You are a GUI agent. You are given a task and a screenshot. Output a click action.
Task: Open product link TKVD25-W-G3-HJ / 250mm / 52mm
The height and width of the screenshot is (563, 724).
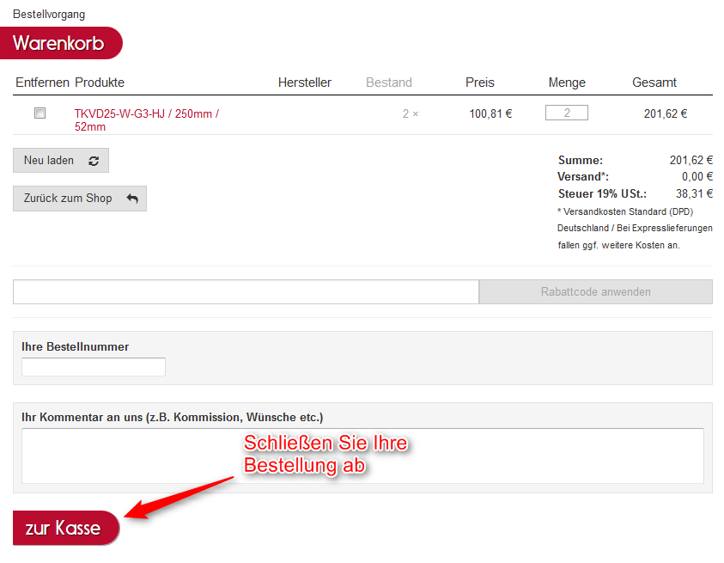coord(146,120)
